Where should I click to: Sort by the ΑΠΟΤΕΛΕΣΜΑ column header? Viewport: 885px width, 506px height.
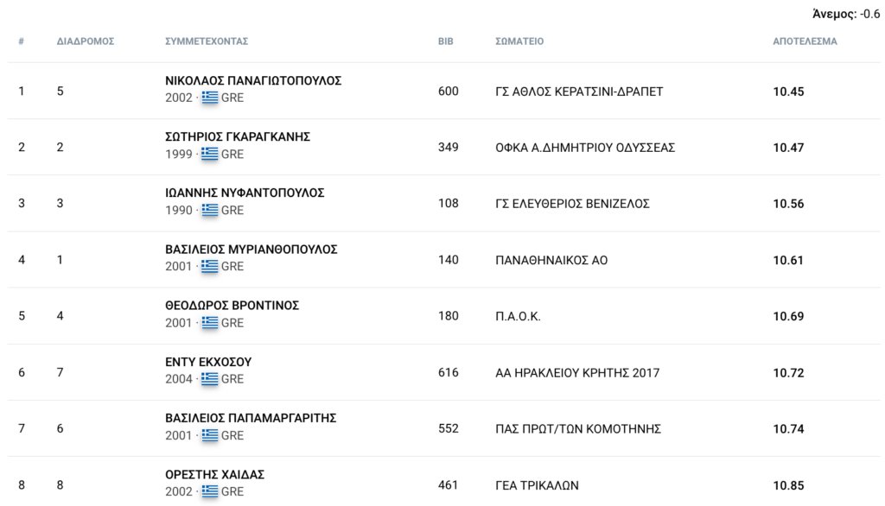[x=805, y=41]
